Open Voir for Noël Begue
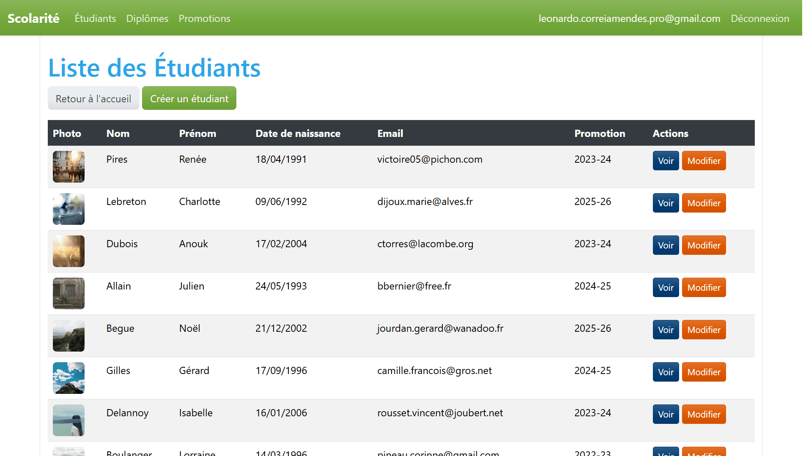Viewport: 803px width, 456px height. click(666, 330)
